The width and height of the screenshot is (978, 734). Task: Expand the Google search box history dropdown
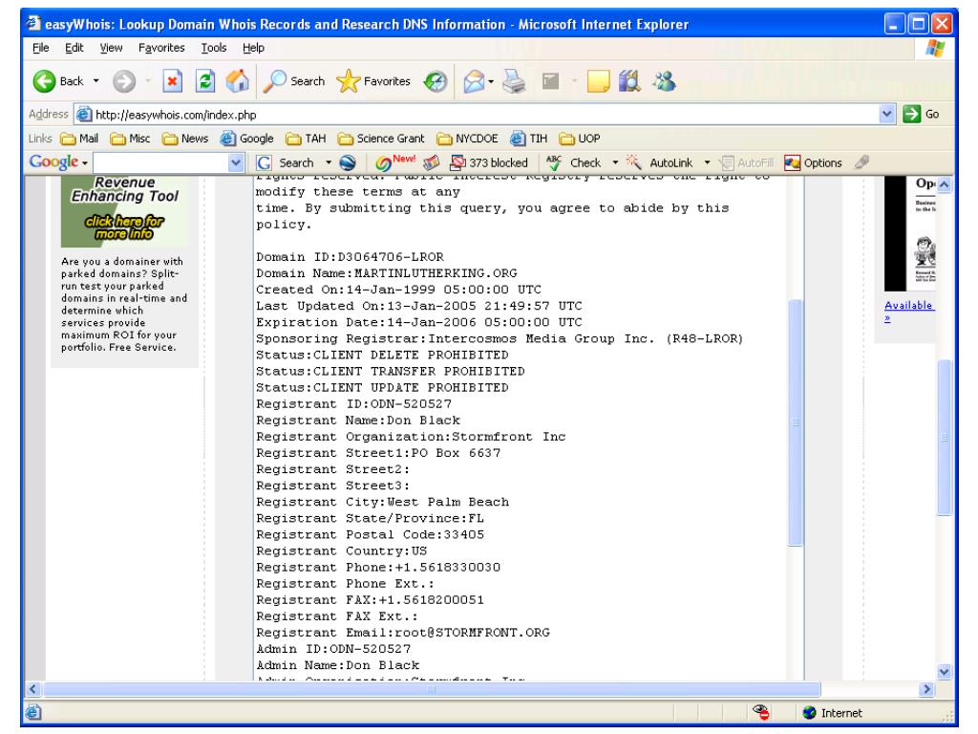click(x=236, y=162)
